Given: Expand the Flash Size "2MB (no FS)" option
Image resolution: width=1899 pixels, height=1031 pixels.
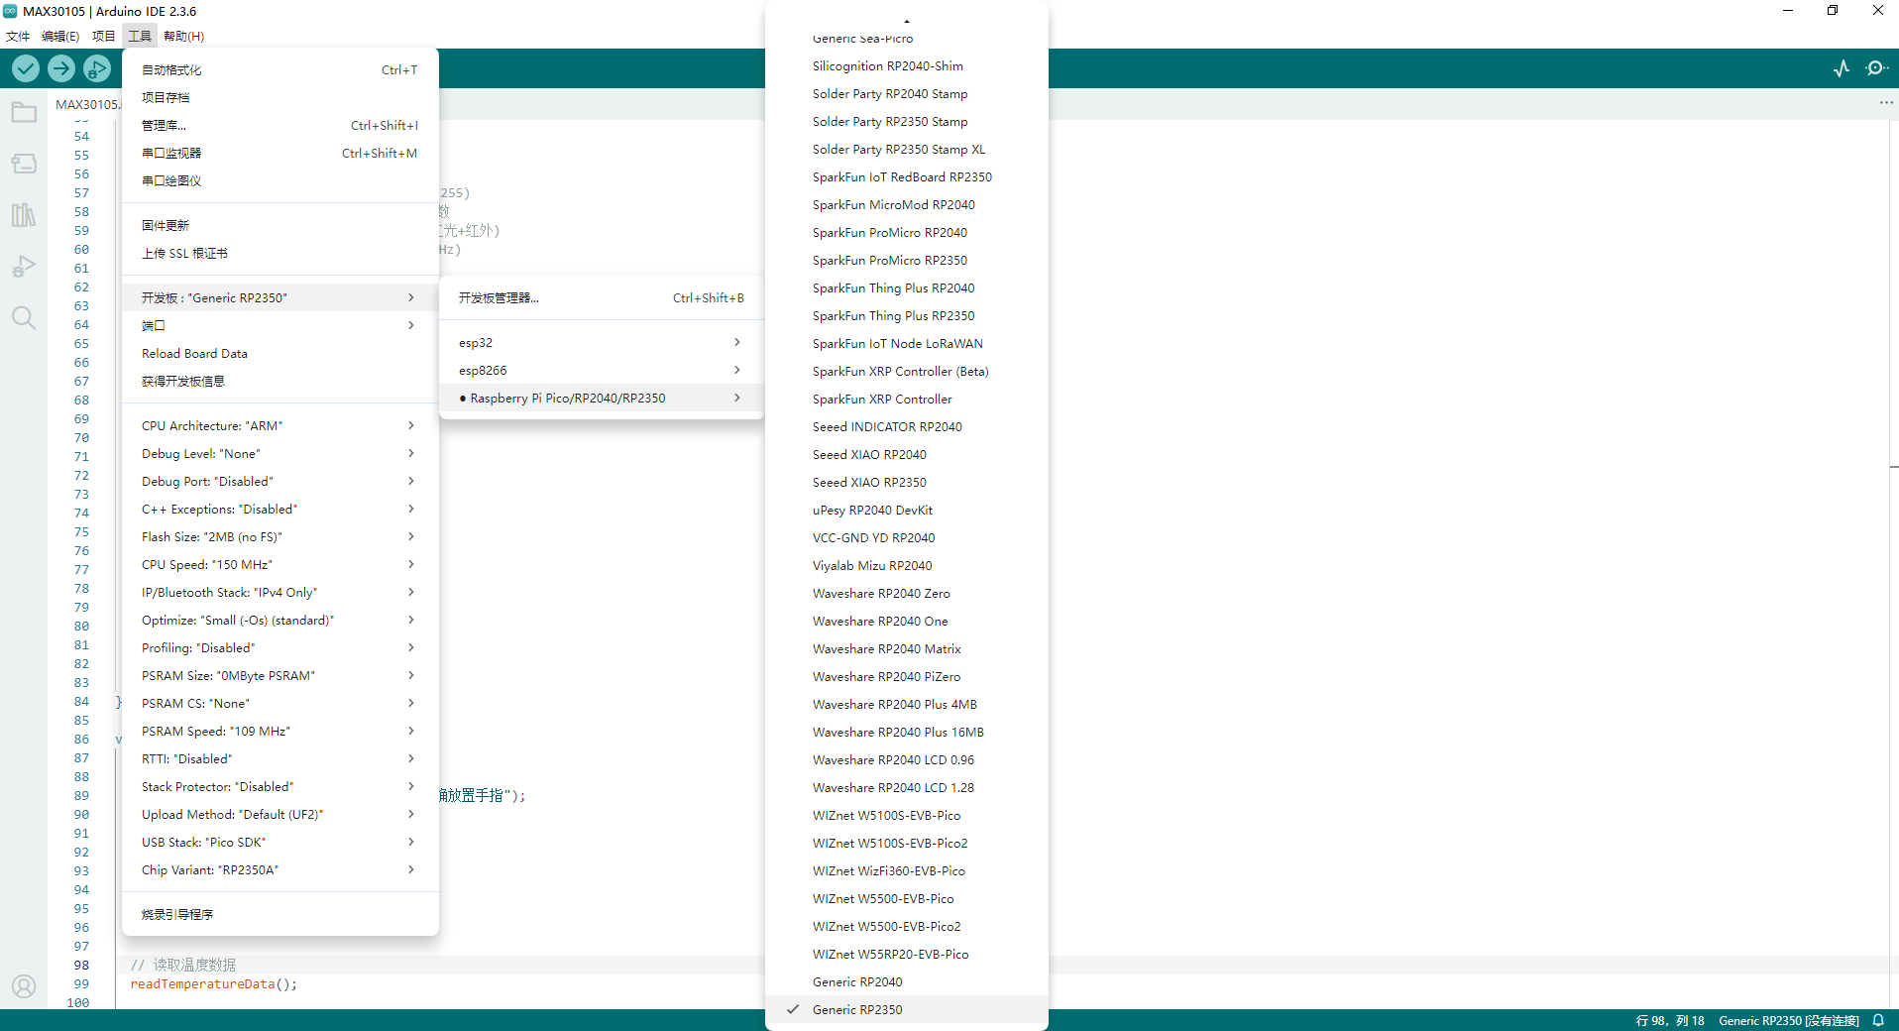Looking at the screenshot, I should click(x=279, y=536).
